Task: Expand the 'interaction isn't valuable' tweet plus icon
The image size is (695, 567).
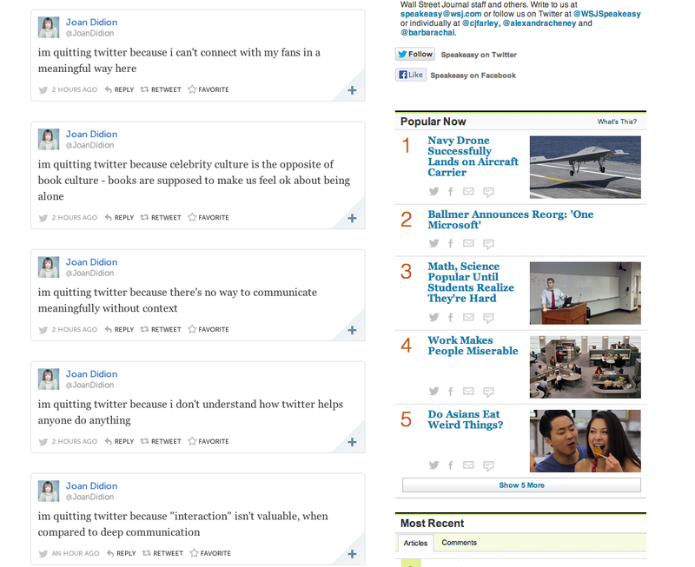Action: pos(352,554)
